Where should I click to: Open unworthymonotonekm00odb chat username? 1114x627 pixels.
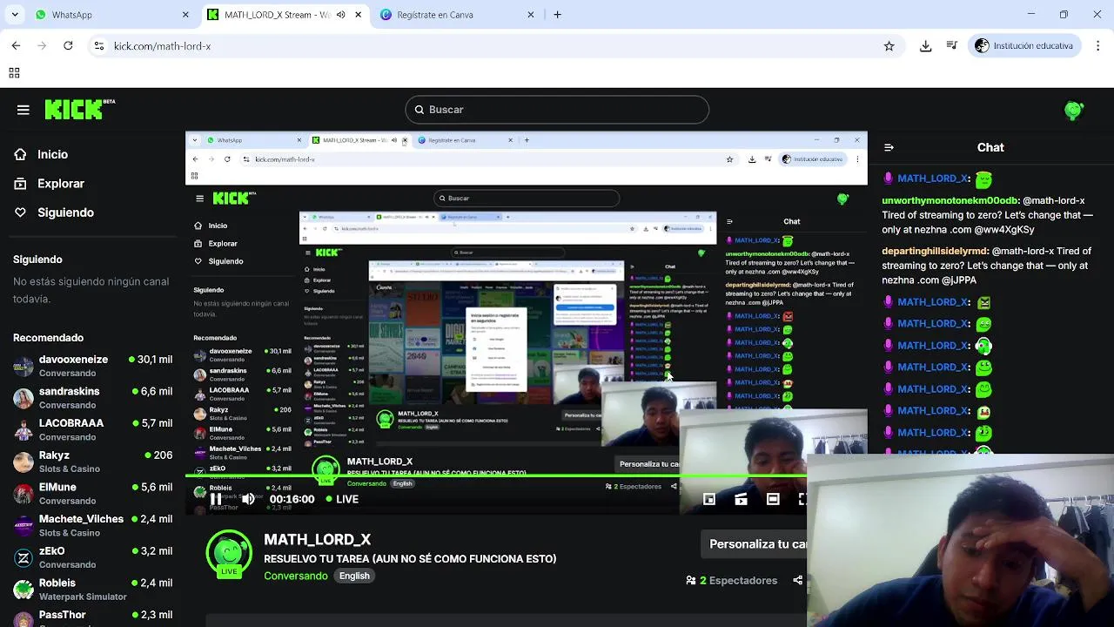pyautogui.click(x=950, y=200)
